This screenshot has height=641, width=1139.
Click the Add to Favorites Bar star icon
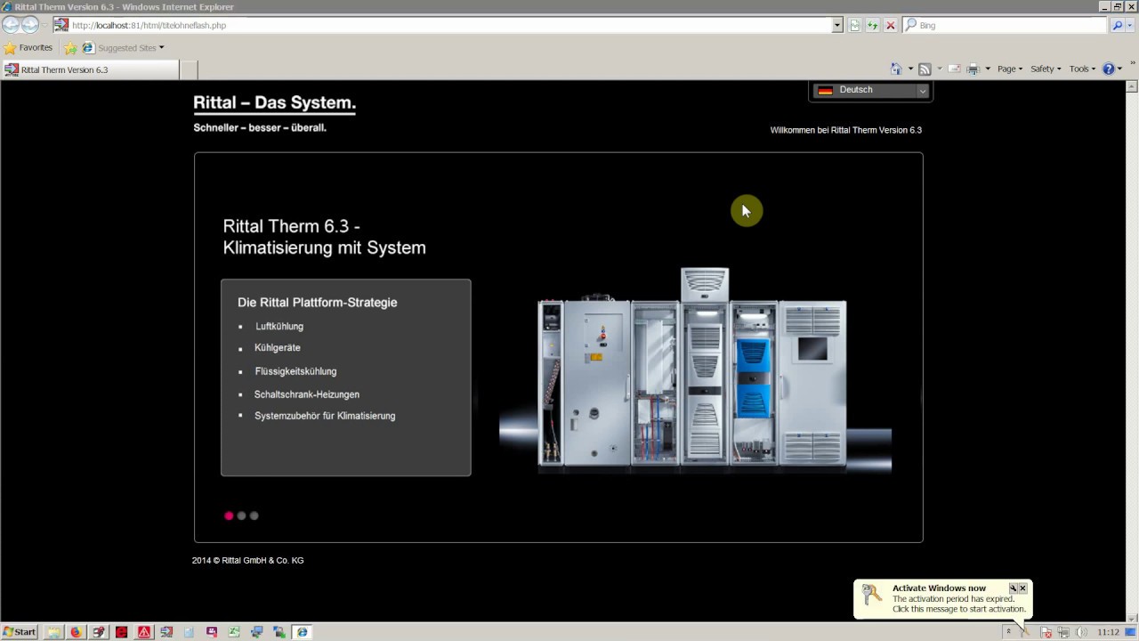click(x=70, y=48)
